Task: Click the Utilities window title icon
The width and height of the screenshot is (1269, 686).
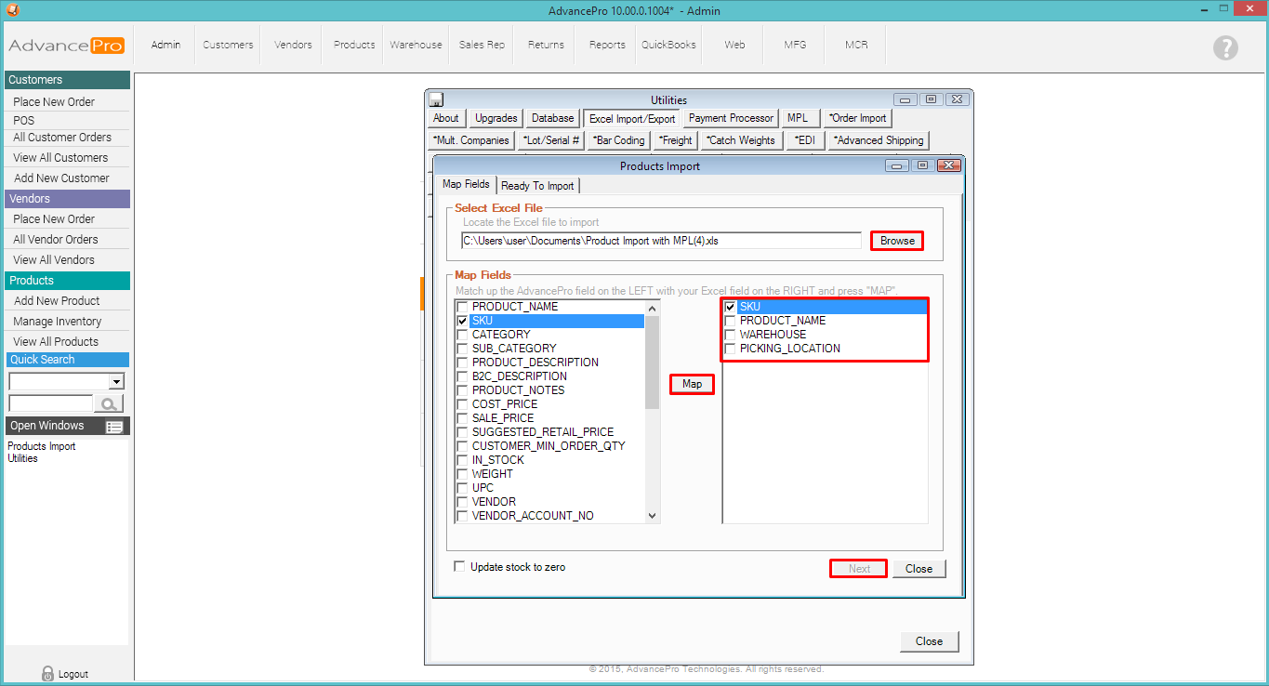Action: click(x=436, y=99)
